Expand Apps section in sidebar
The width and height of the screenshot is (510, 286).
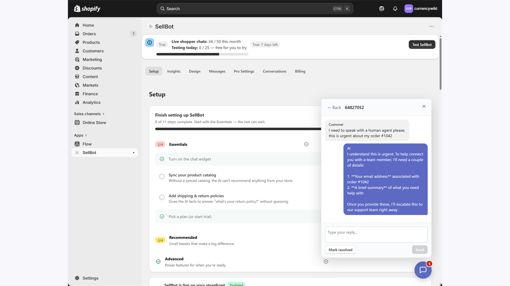tap(81, 135)
